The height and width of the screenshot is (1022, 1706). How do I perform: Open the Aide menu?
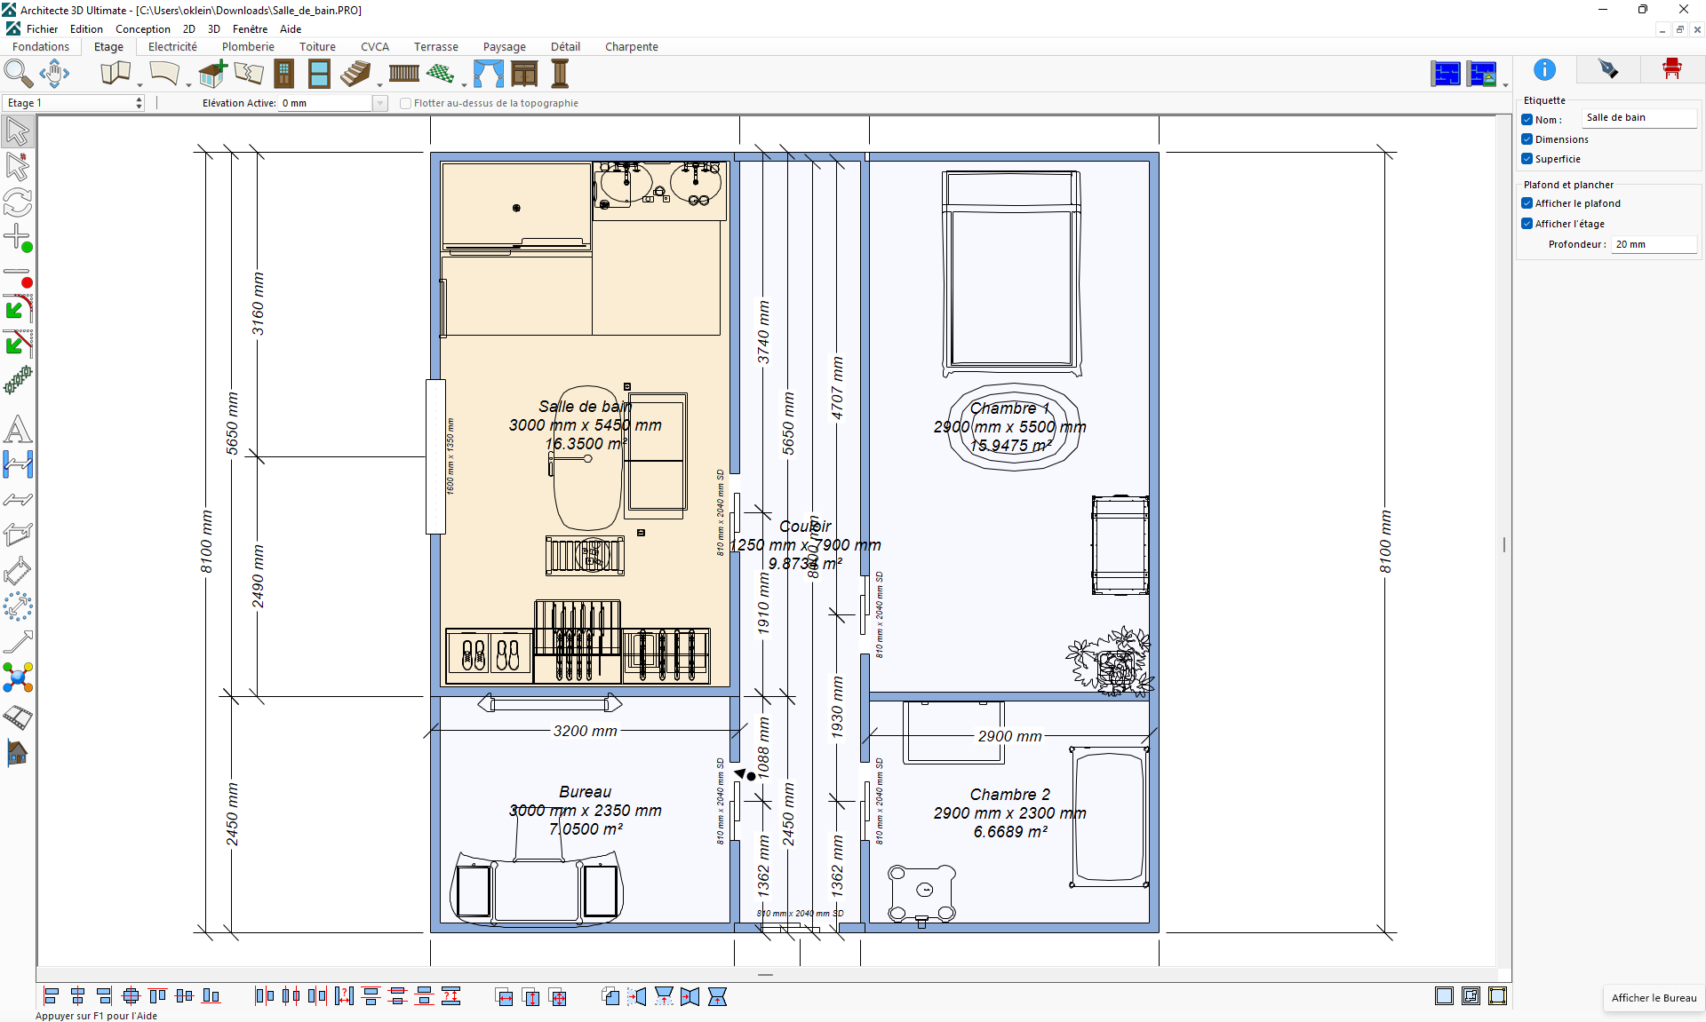(291, 29)
